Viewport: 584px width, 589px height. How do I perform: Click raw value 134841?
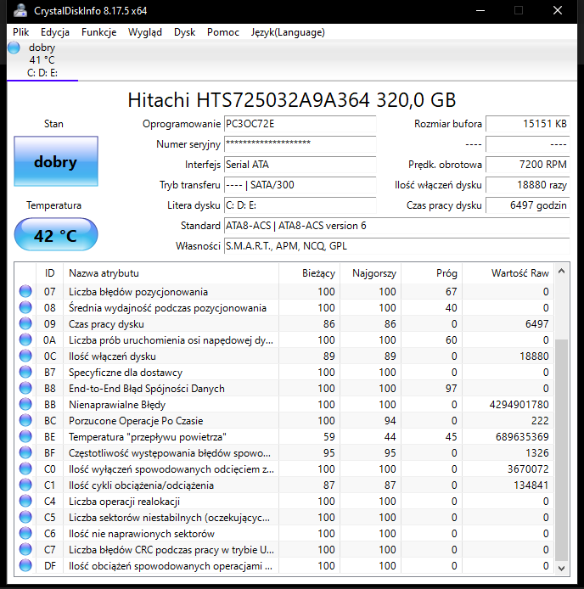(531, 485)
